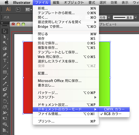Select the Rotate tool

tap(5, 101)
